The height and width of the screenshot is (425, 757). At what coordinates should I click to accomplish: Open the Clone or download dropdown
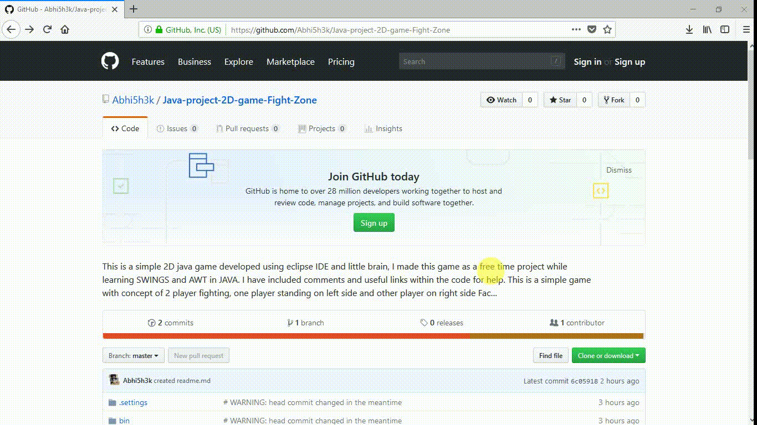[x=608, y=356]
